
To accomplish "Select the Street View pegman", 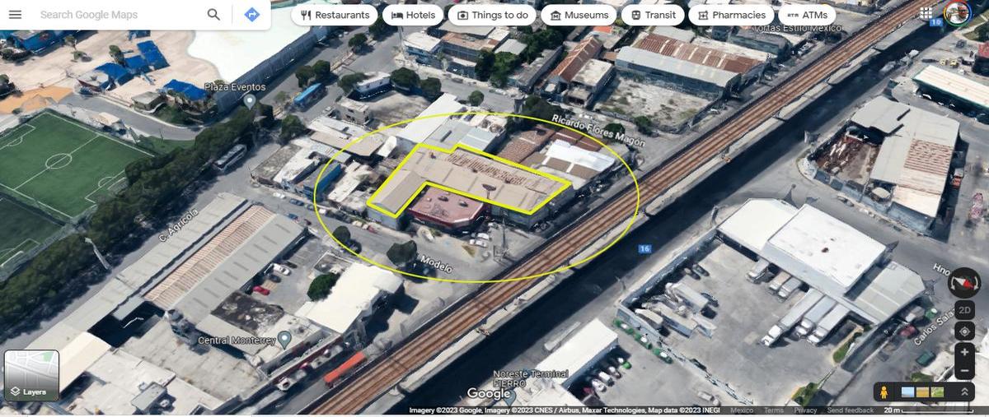I will coord(885,392).
